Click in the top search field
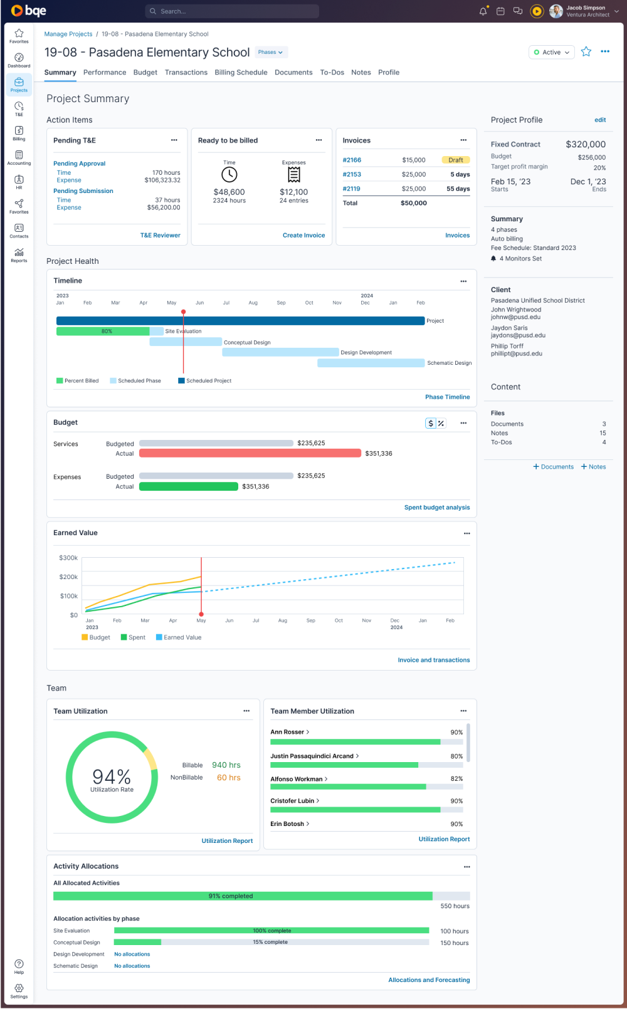The height and width of the screenshot is (1009, 627). click(232, 11)
